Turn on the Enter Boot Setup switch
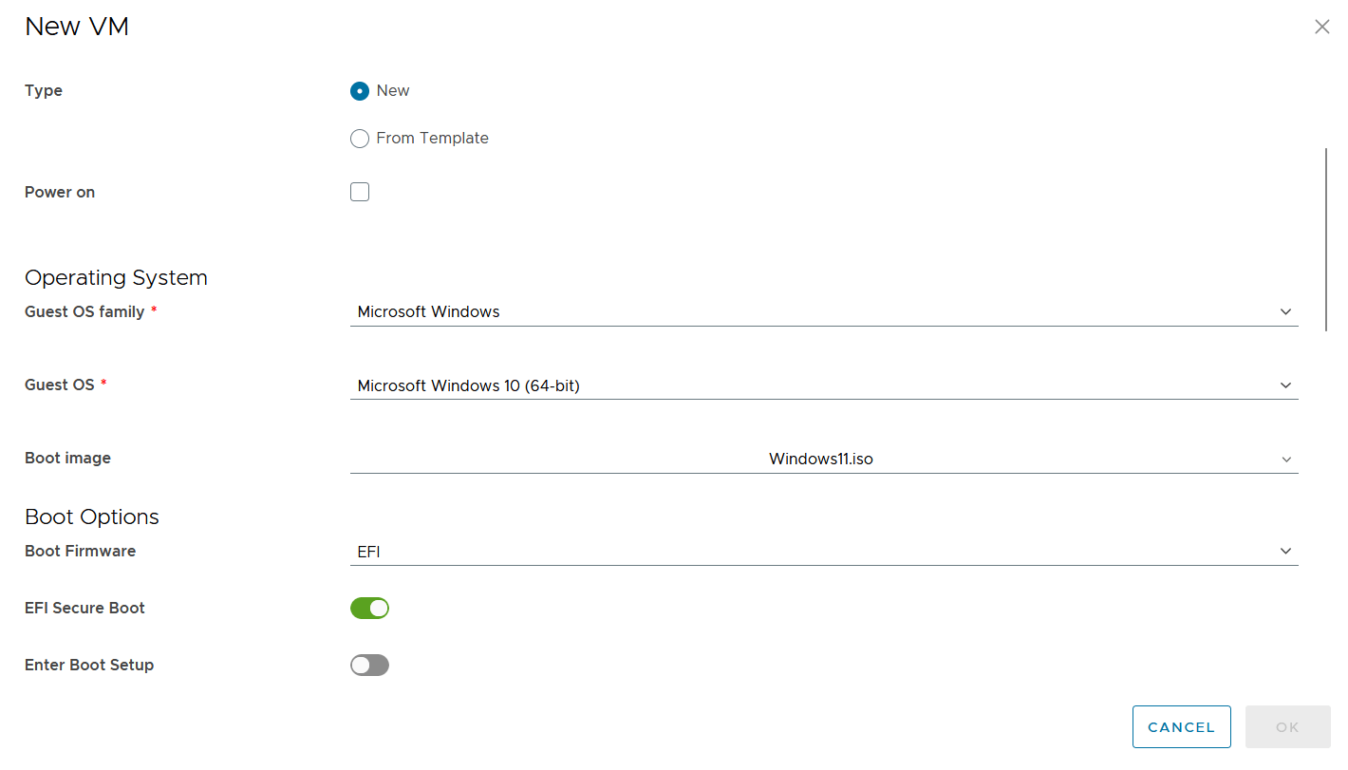This screenshot has height=770, width=1348. click(x=369, y=666)
